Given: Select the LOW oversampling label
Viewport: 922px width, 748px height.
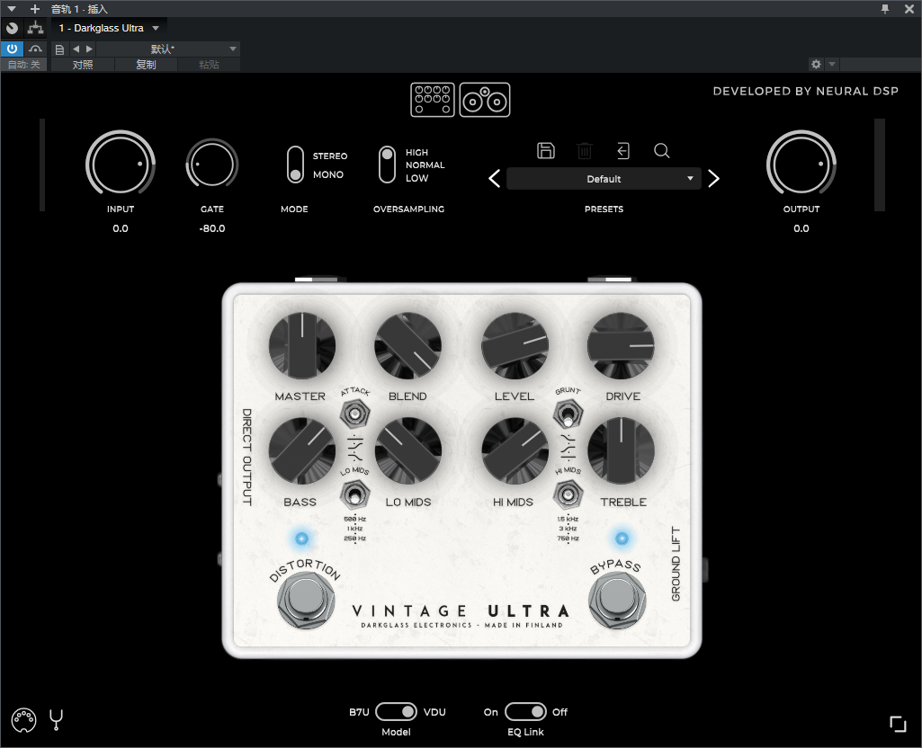Looking at the screenshot, I should coord(416,178).
